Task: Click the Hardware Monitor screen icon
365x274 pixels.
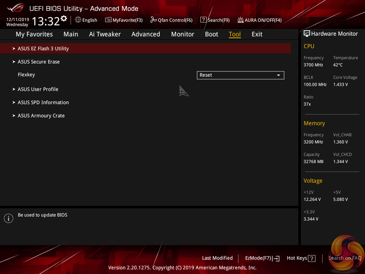Action: pyautogui.click(x=307, y=34)
